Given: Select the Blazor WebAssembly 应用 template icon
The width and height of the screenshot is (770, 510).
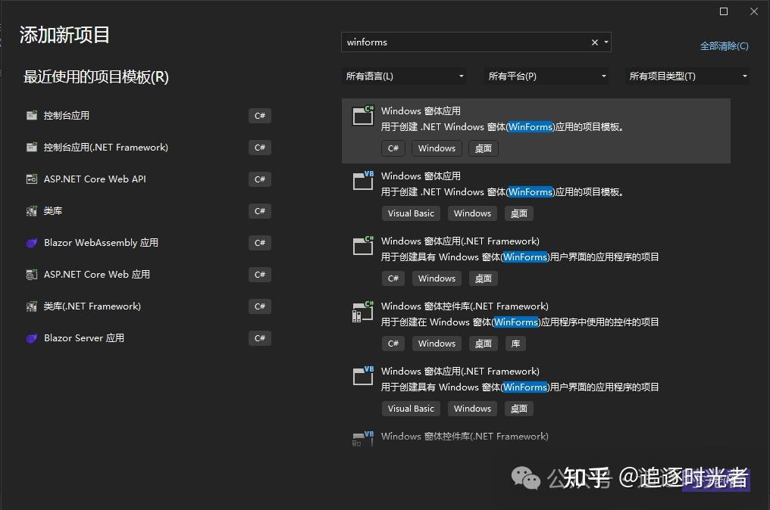Looking at the screenshot, I should point(30,243).
